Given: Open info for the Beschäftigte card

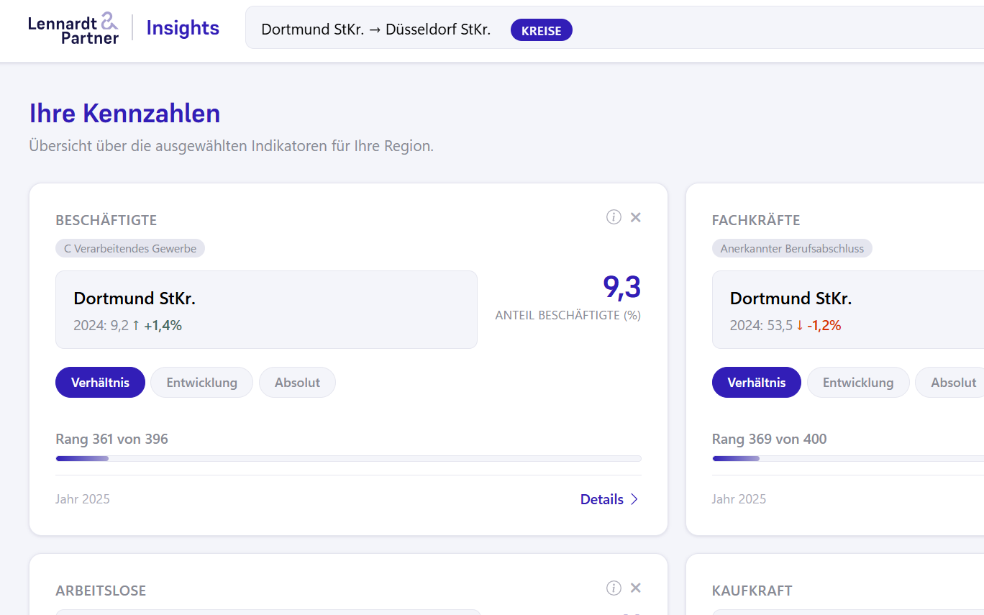Looking at the screenshot, I should [614, 217].
